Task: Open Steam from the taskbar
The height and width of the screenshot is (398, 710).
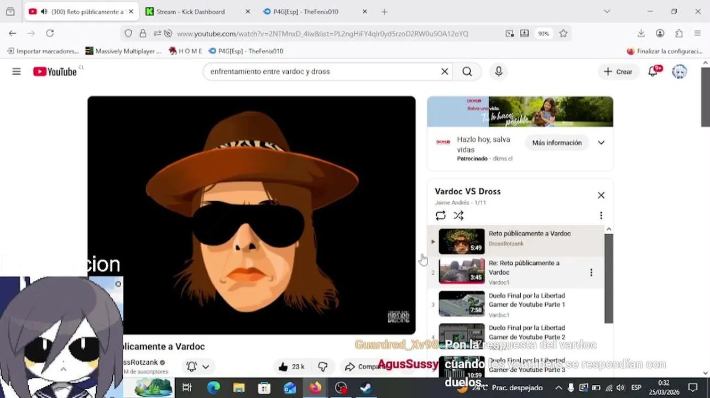Action: click(x=366, y=387)
